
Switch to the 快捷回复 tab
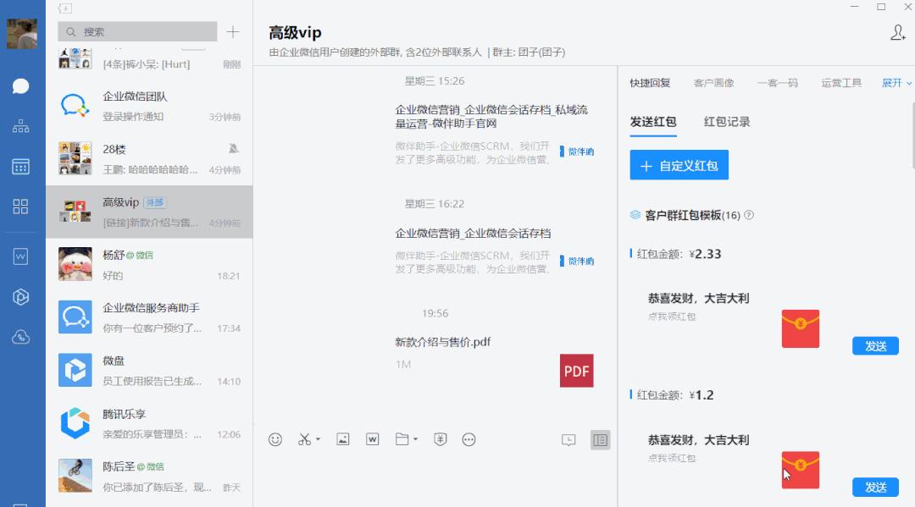click(650, 83)
